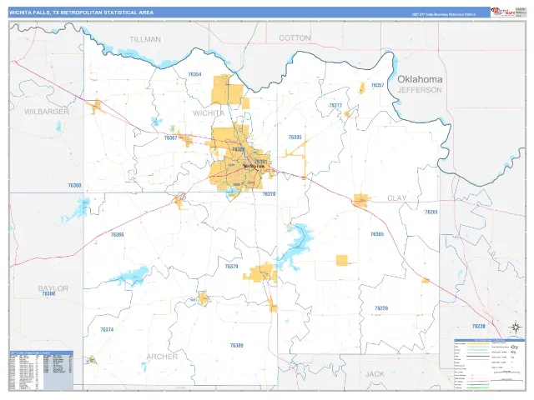
Task: Click ZIP code label 76261
Action: click(x=431, y=212)
